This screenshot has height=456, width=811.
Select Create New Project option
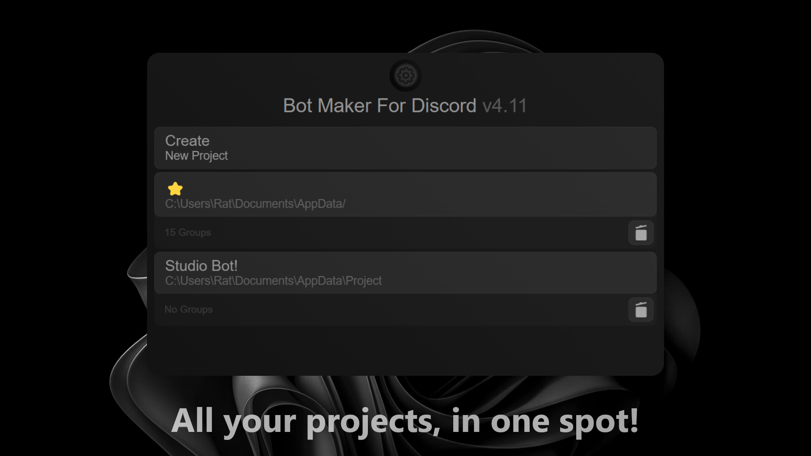pyautogui.click(x=405, y=147)
